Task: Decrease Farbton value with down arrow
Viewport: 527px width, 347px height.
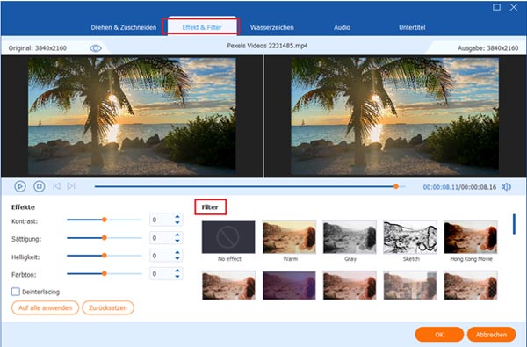Action: coord(177,277)
